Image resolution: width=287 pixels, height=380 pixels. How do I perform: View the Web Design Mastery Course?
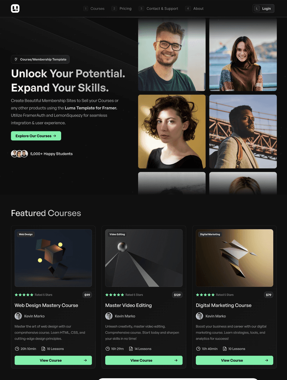pos(53,360)
